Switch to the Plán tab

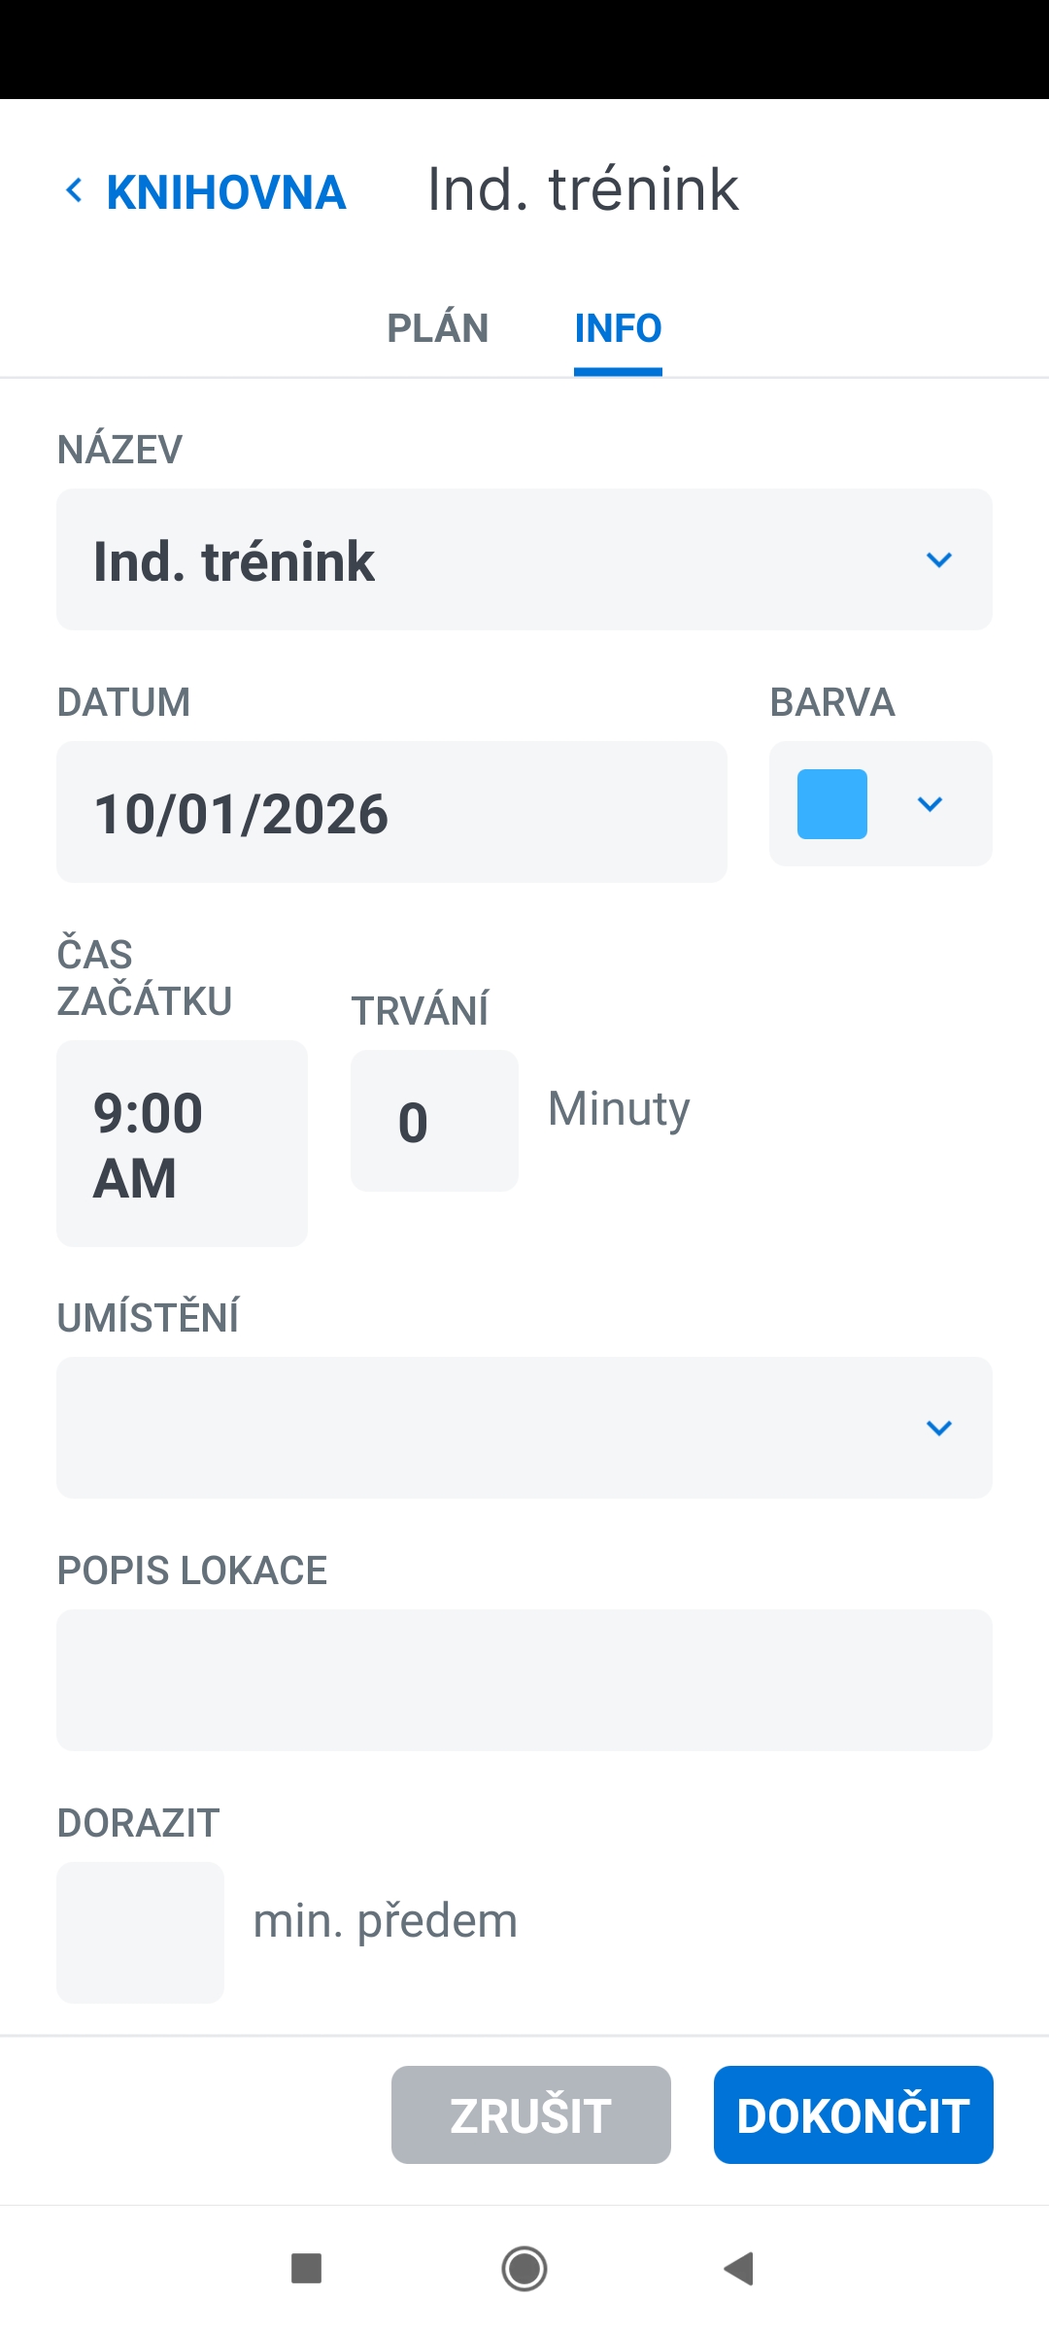437,328
